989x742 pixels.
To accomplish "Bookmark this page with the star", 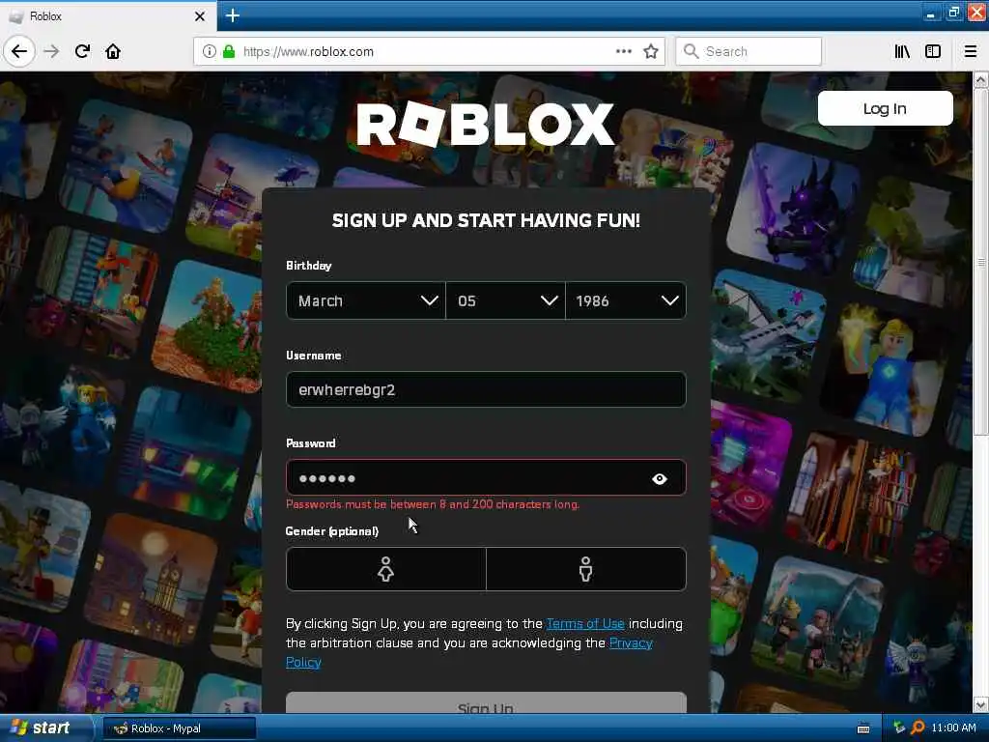I will tap(651, 51).
